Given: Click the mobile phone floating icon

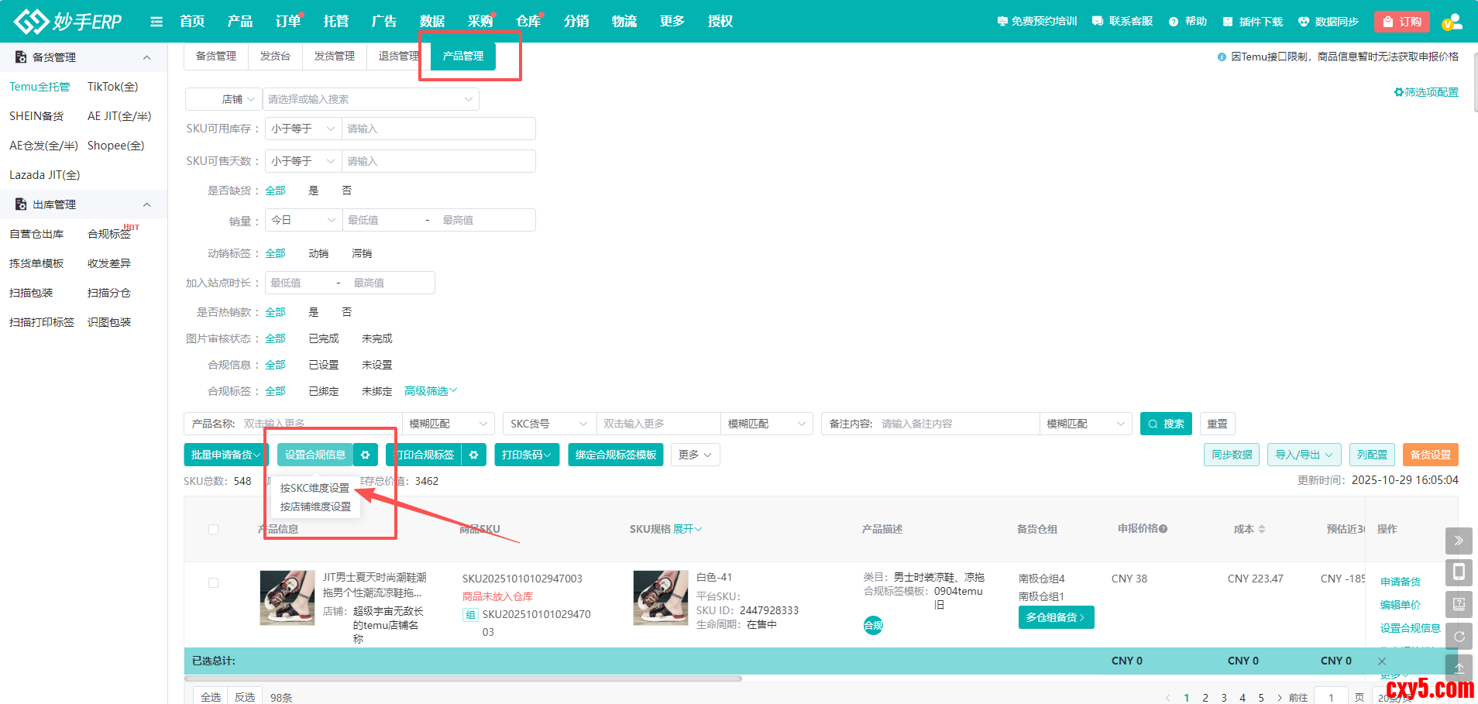Looking at the screenshot, I should (1458, 572).
